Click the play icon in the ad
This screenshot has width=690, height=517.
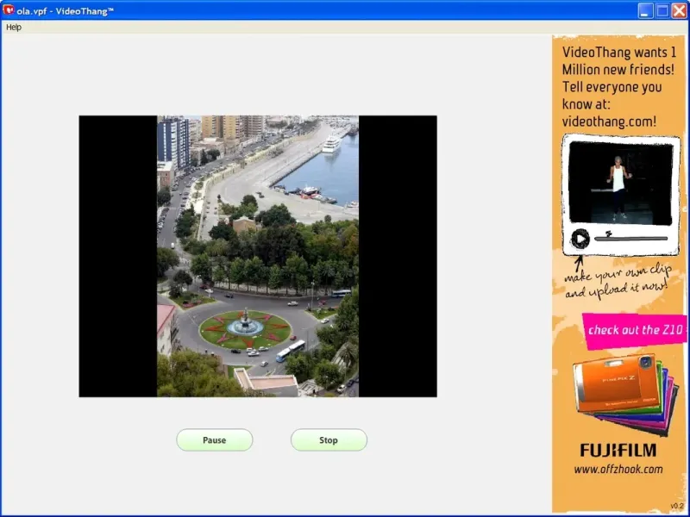click(580, 240)
